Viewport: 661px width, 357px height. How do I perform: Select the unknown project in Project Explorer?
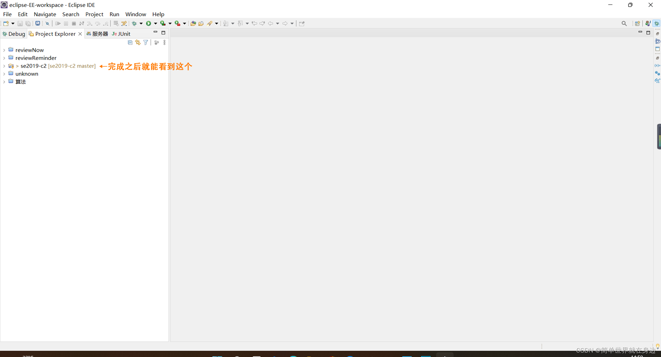(27, 74)
